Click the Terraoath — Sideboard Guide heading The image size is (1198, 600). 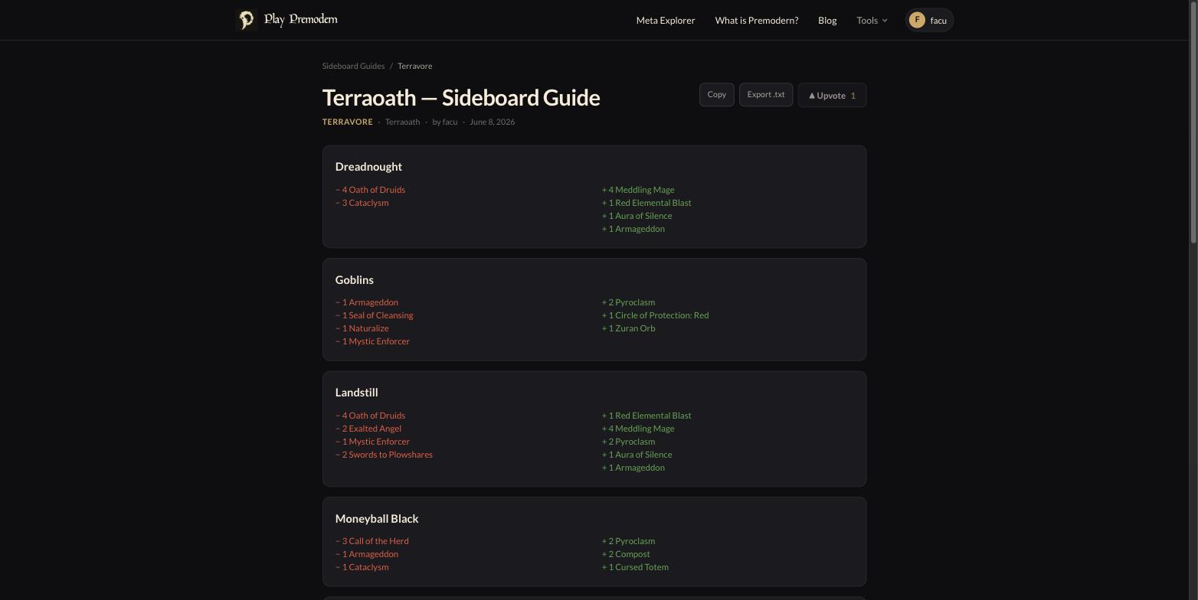pyautogui.click(x=461, y=97)
